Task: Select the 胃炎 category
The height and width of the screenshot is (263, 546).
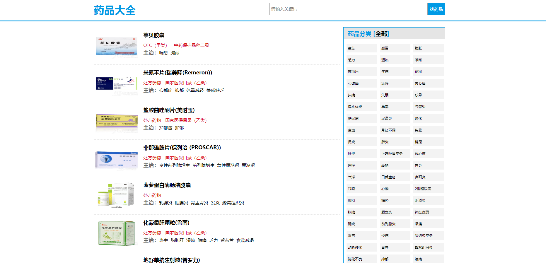Action: coord(428,165)
